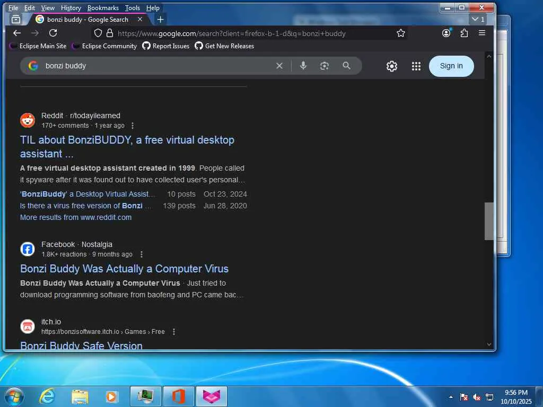The image size is (543, 407).
Task: Open the View menu
Action: pos(48,7)
